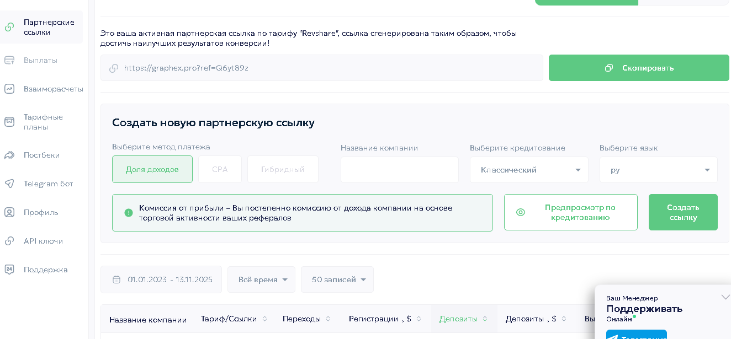Open the Классический crediting dropdown
731x339 pixels.
528,170
